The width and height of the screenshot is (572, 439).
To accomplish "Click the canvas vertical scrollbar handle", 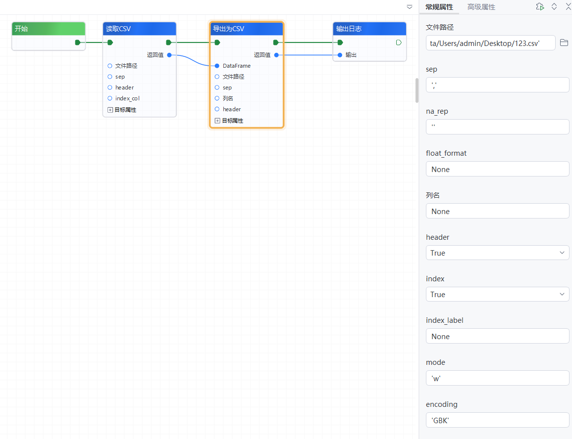I will click(x=416, y=90).
